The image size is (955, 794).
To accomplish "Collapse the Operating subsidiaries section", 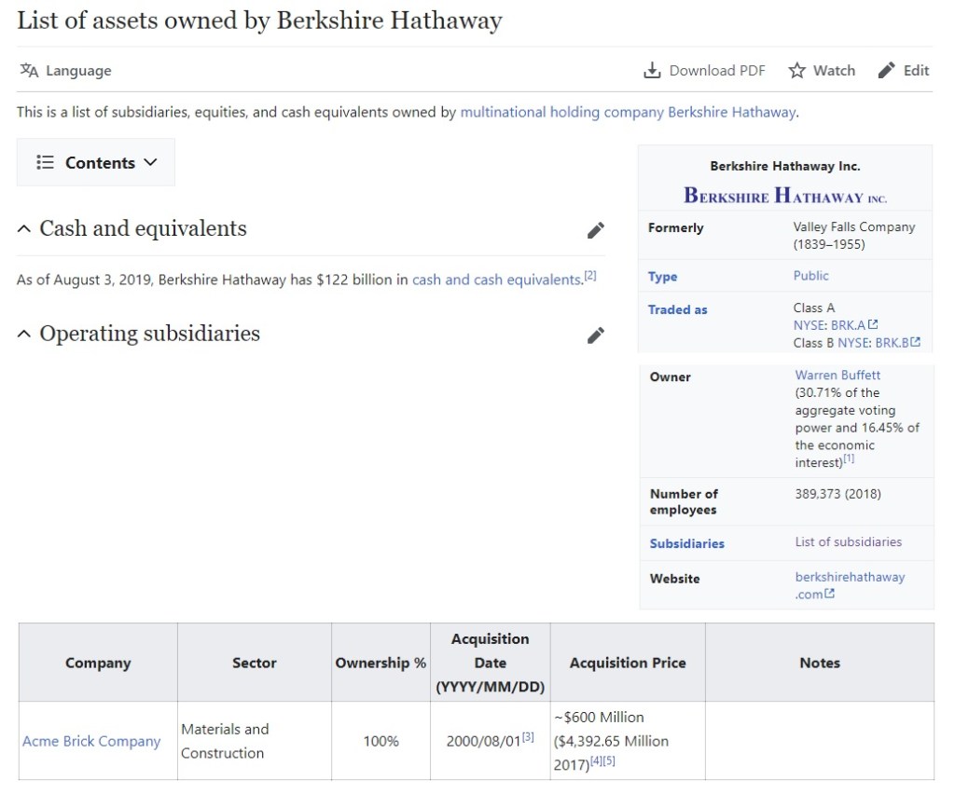I will 24,335.
